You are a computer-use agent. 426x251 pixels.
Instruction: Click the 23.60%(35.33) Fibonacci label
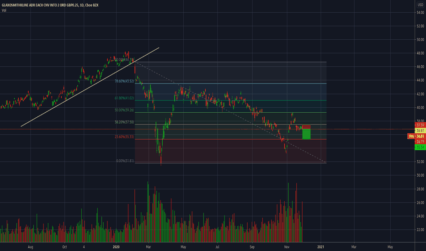coord(124,137)
